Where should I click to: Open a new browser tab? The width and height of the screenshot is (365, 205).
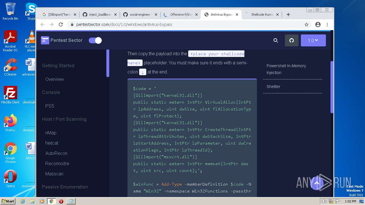pos(288,15)
